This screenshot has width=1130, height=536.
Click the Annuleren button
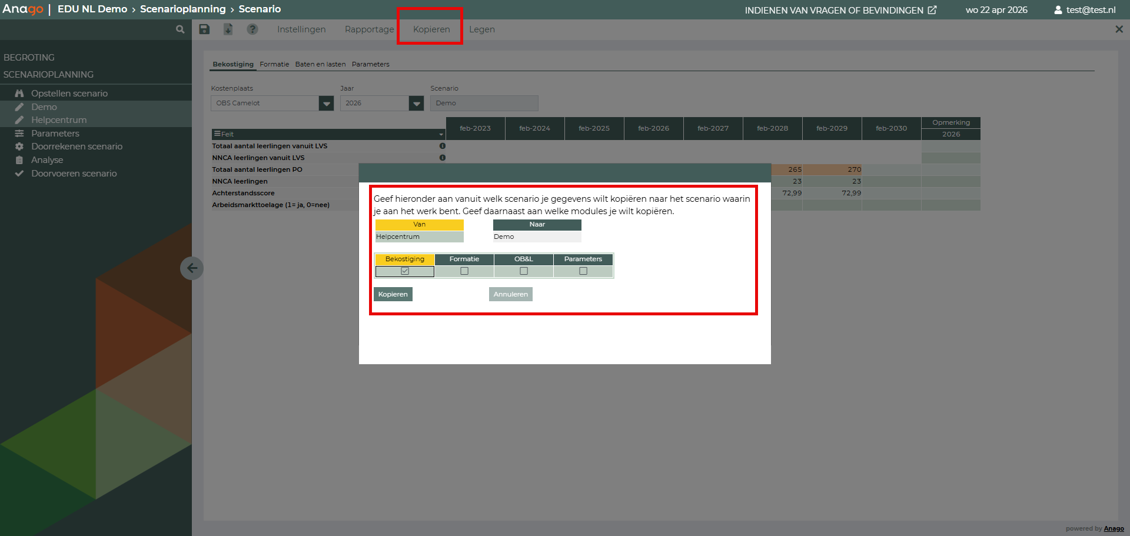pos(510,294)
